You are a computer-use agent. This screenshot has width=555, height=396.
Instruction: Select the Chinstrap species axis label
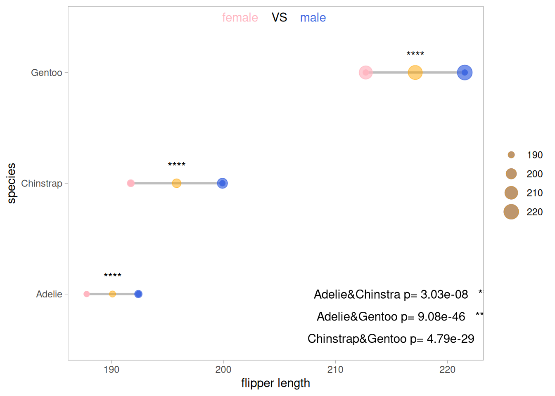click(42, 184)
